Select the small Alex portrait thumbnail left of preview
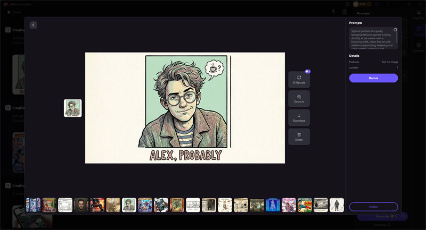The width and height of the screenshot is (426, 230). tap(73, 108)
